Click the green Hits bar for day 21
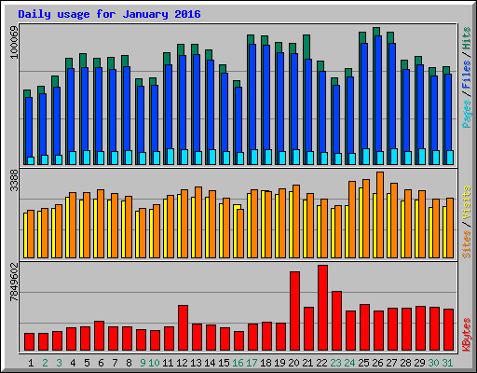The height and width of the screenshot is (373, 477). click(307, 47)
